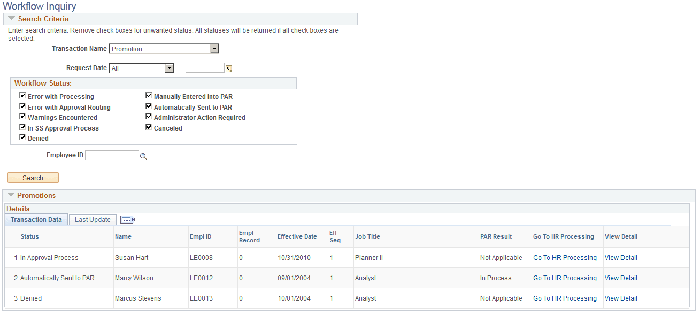The image size is (700, 314).
Task: Uncheck the Denied status checkbox
Action: [x=22, y=137]
